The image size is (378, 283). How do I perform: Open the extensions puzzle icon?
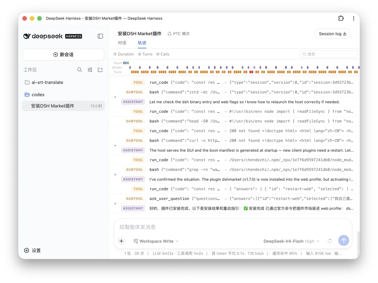(x=341, y=18)
